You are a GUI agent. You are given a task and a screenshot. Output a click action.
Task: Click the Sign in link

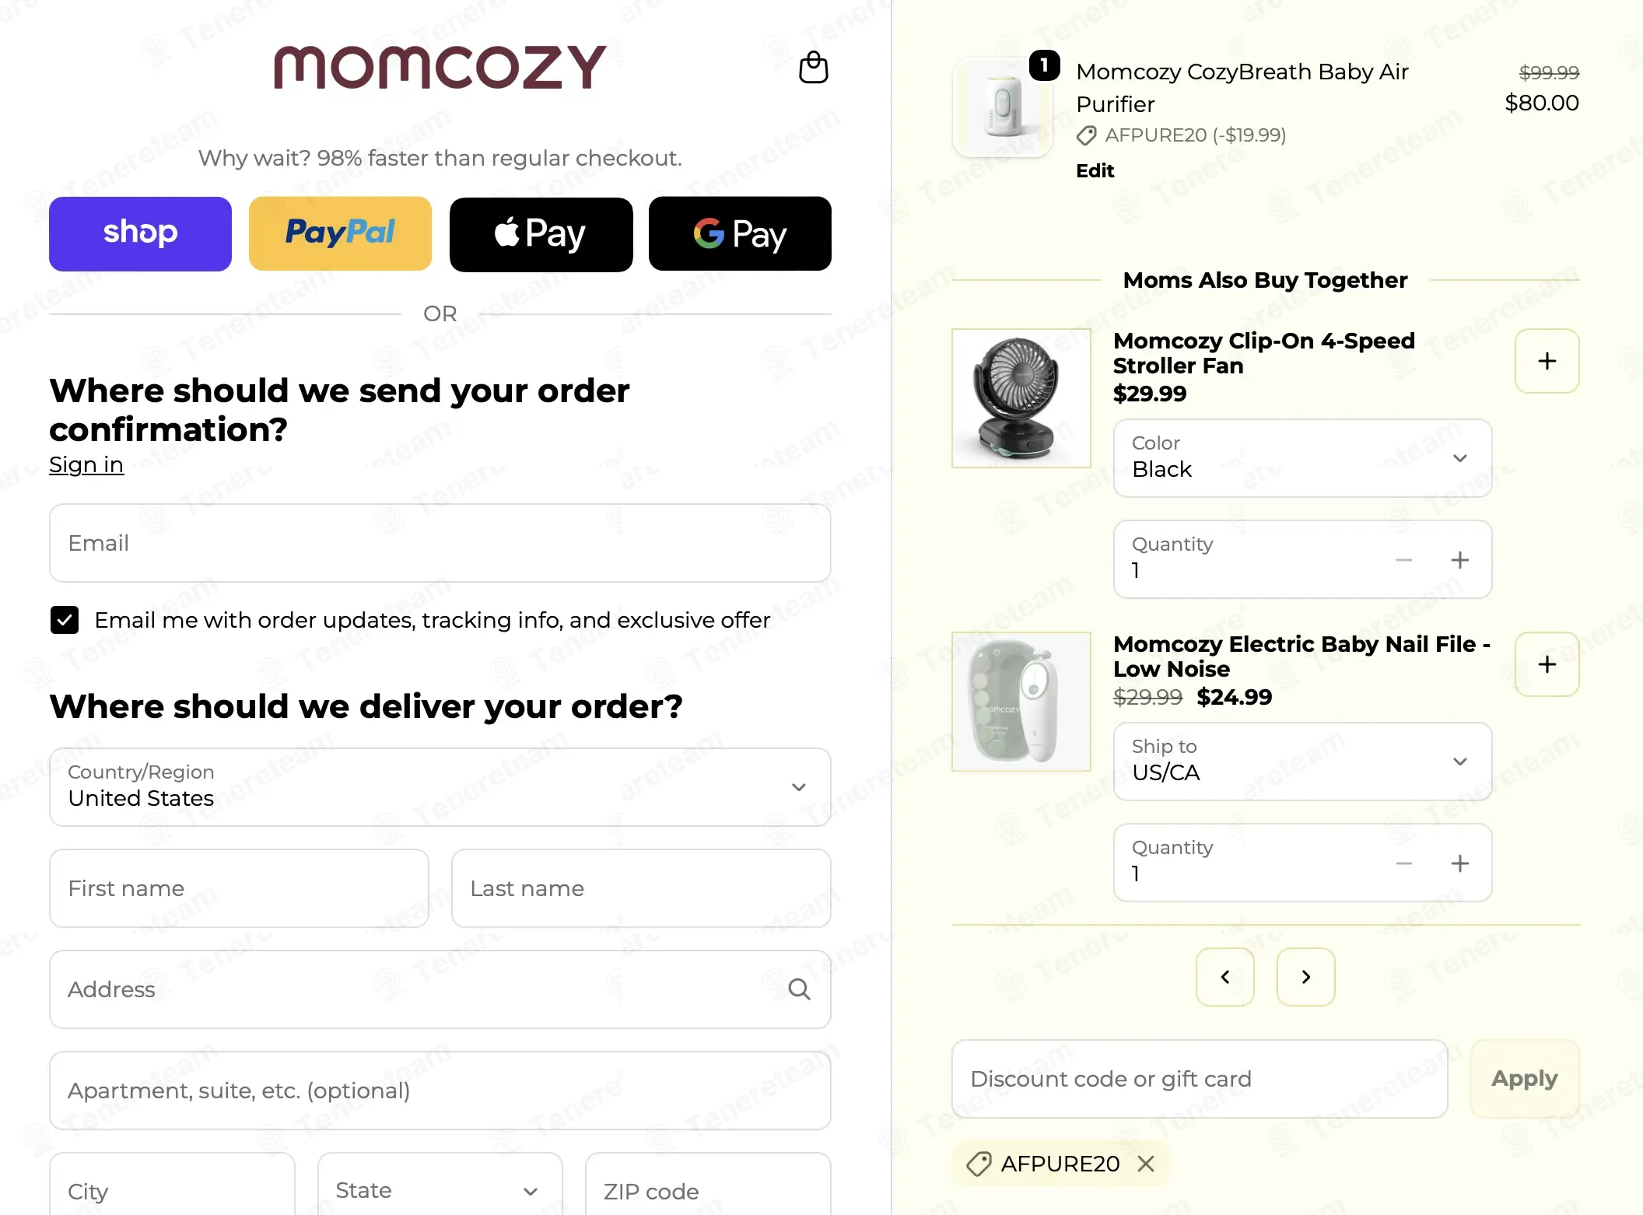(86, 464)
